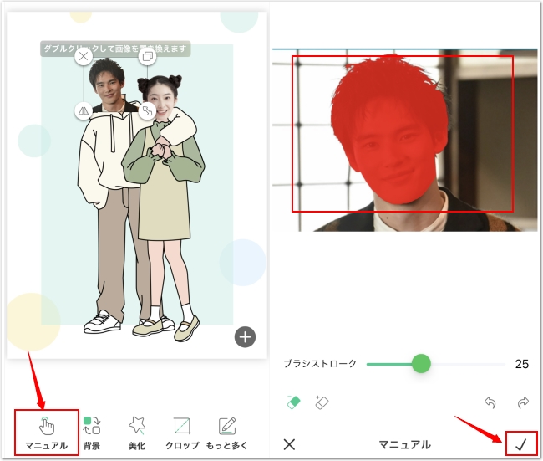Open the もっと多く more options

tap(227, 433)
